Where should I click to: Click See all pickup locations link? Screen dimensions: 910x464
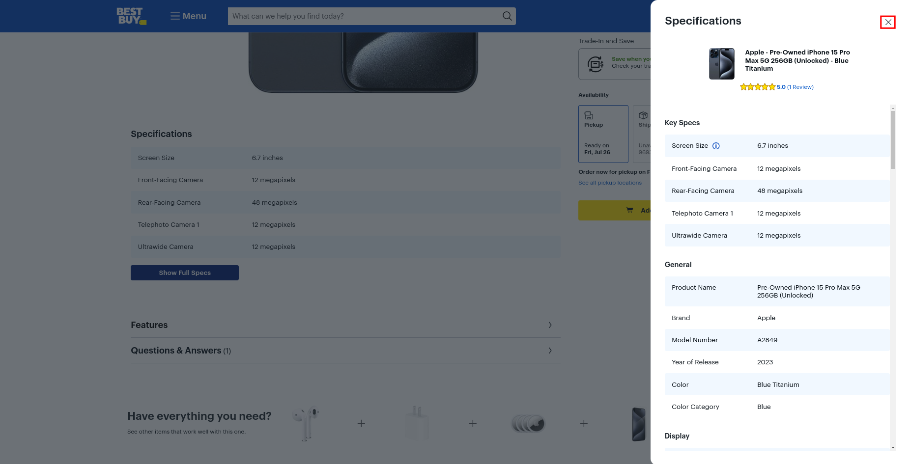(610, 183)
